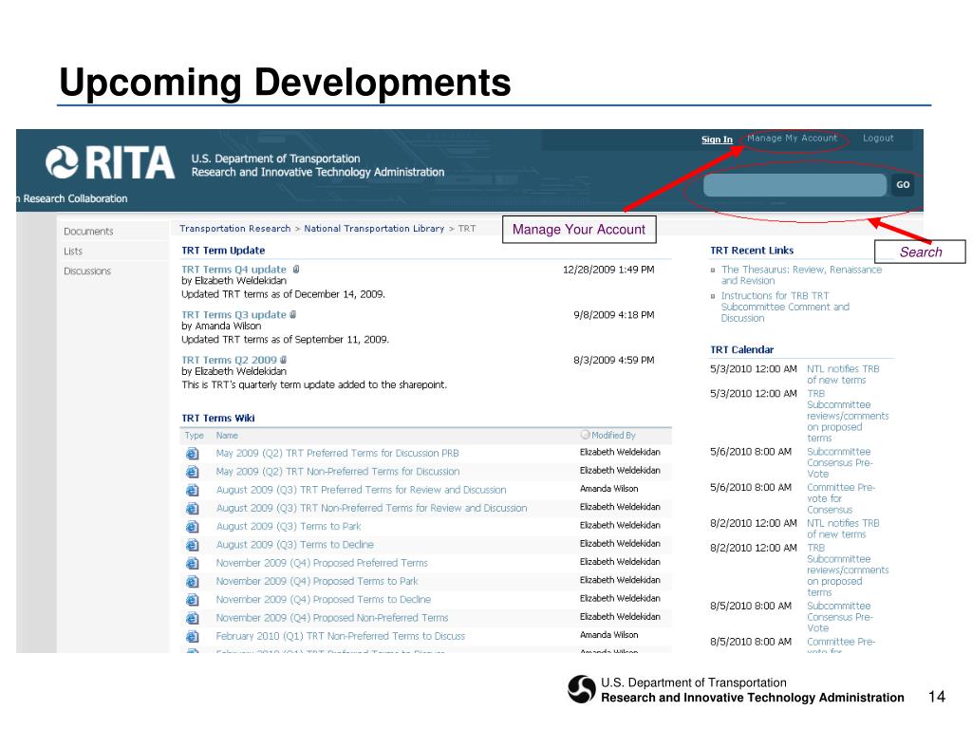Click the TRT Recent Links heading
The width and height of the screenshot is (972, 729).
[x=752, y=251]
